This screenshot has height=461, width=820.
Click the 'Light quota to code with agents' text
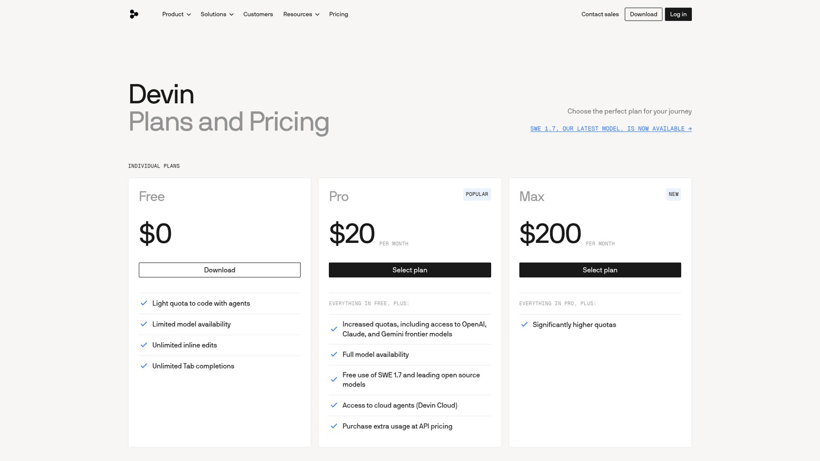[x=201, y=303]
